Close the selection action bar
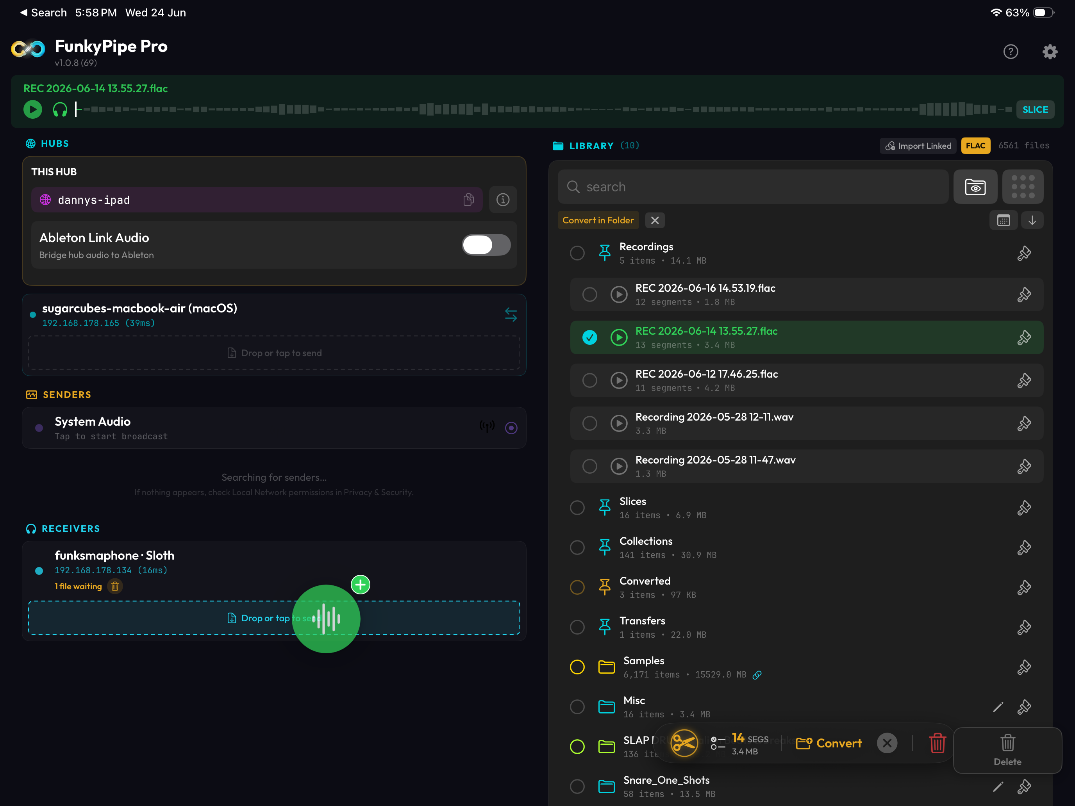Viewport: 1075px width, 806px height. coord(886,744)
